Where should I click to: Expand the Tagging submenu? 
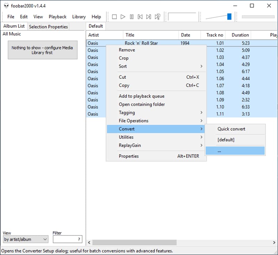[156, 113]
